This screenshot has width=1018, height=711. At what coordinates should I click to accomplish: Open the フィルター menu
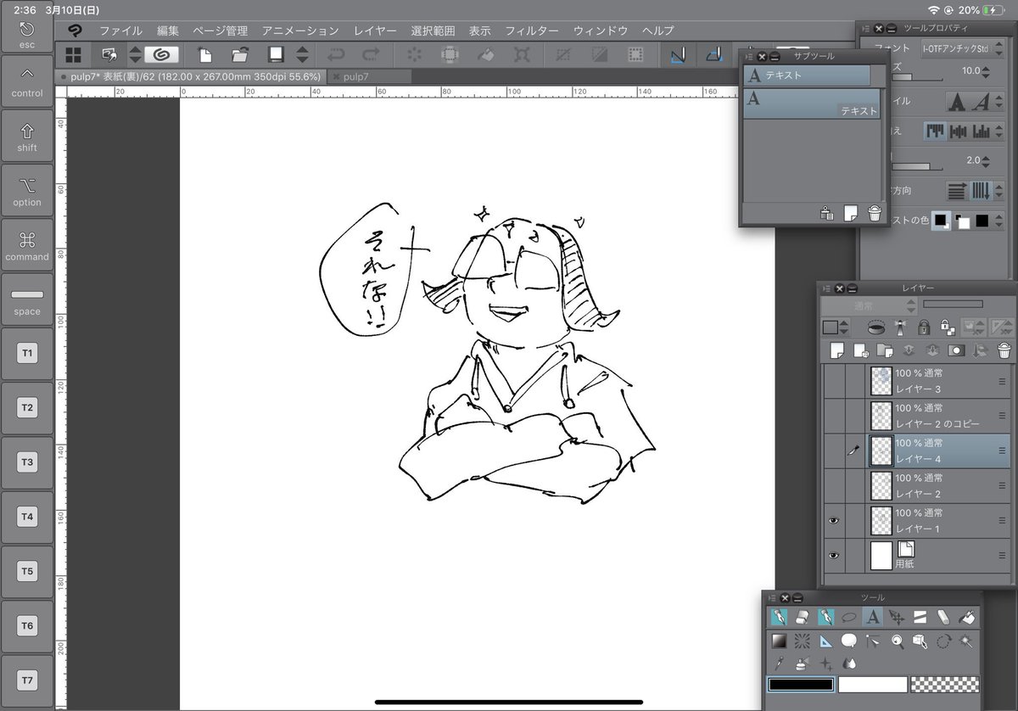[x=532, y=31]
